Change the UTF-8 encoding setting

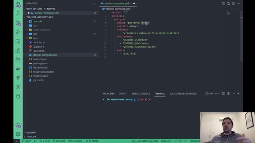pos(178,141)
